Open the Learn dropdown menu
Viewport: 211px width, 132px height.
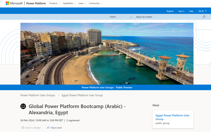pyautogui.click(x=82, y=3)
